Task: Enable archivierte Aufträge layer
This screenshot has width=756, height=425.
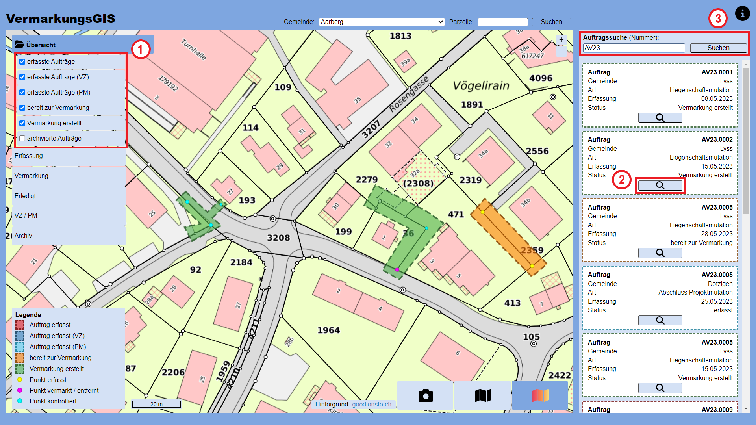Action: (x=22, y=138)
